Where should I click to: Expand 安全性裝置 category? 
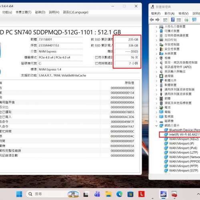[x=156, y=49]
